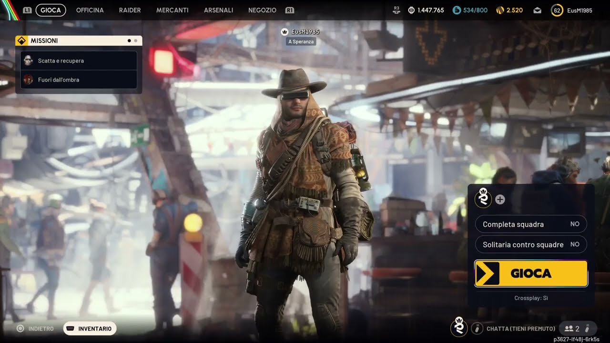Click the gold striped icon beside 2.520
This screenshot has width=610, height=343.
coord(500,10)
